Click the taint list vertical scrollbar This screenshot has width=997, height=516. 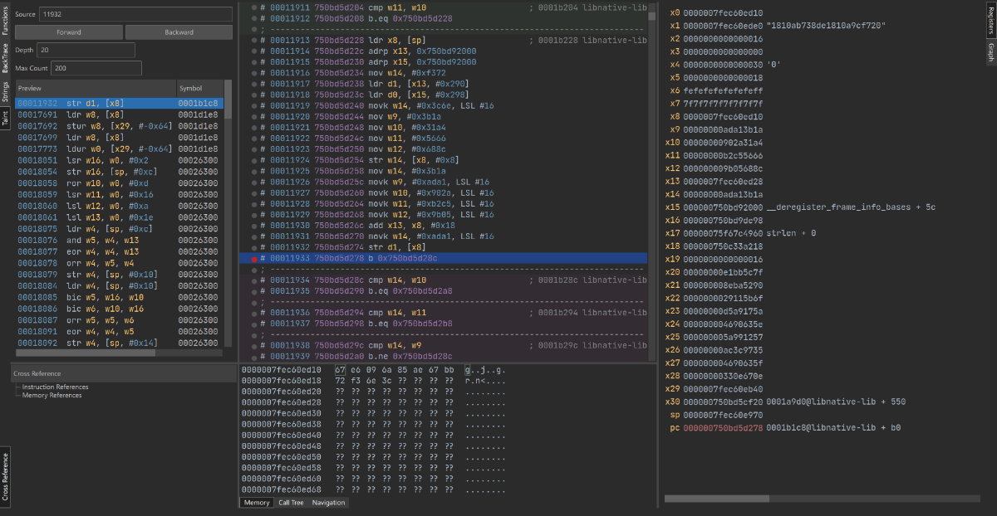pyautogui.click(x=228, y=213)
